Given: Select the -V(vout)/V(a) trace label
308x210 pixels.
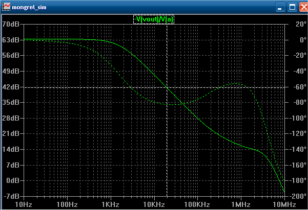Looking at the screenshot, I should [x=154, y=19].
